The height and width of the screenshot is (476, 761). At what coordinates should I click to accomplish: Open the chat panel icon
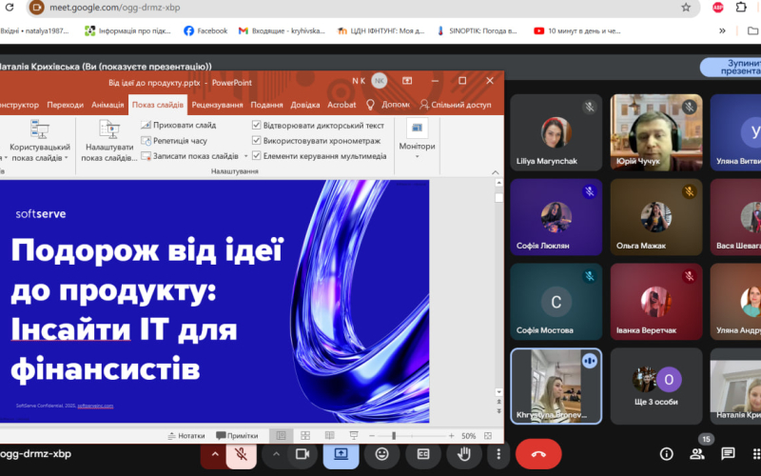point(728,454)
